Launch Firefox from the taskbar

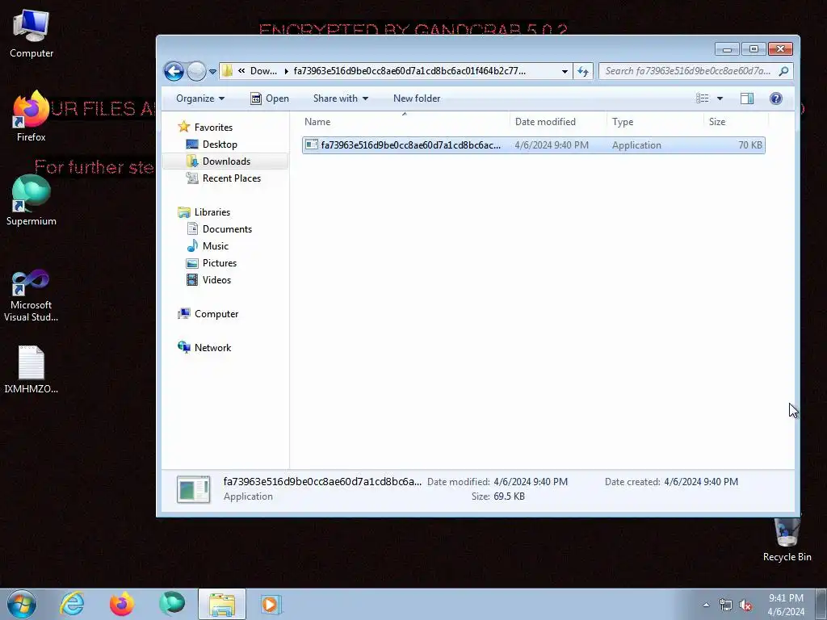pyautogui.click(x=122, y=604)
